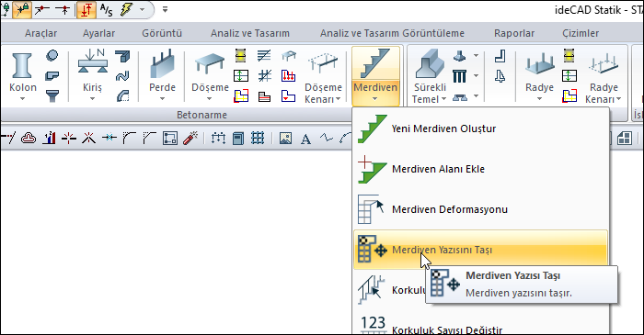This screenshot has width=644, height=335.
Task: Select the Kolon column tool icon
Action: coord(22,65)
